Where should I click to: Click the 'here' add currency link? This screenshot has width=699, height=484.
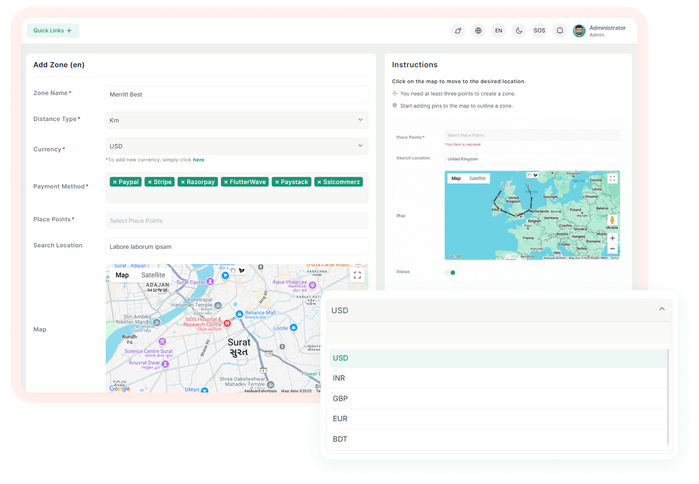pyautogui.click(x=199, y=160)
